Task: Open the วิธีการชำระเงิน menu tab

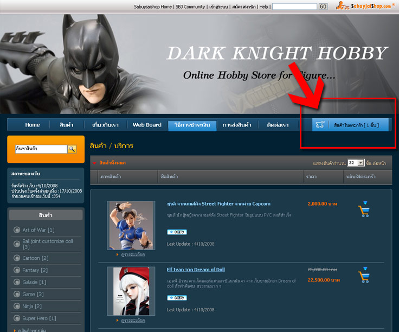Action: (192, 125)
